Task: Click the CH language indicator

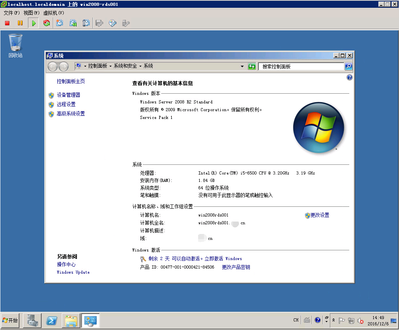Action: (x=296, y=320)
